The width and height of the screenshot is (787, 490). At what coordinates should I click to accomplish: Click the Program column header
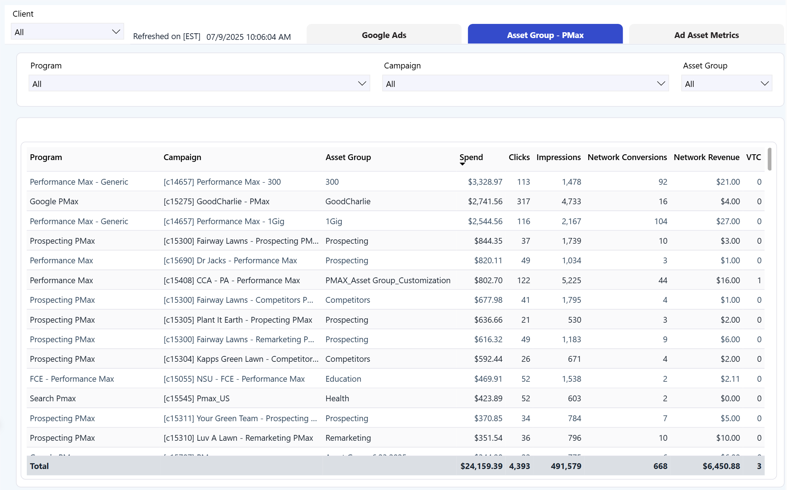tap(46, 157)
